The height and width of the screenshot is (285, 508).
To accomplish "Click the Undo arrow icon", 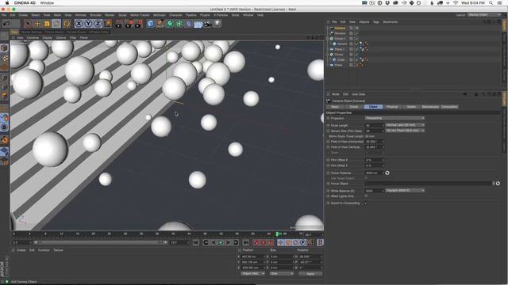I will (x=6, y=24).
